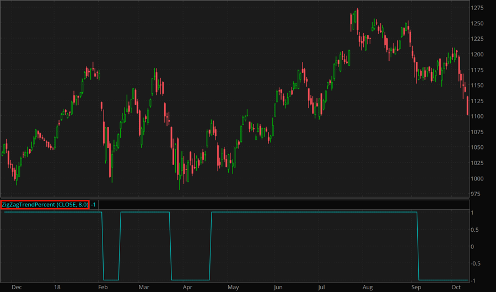Click the -1 value beside the study label
The height and width of the screenshot is (292, 496).
(x=94, y=205)
